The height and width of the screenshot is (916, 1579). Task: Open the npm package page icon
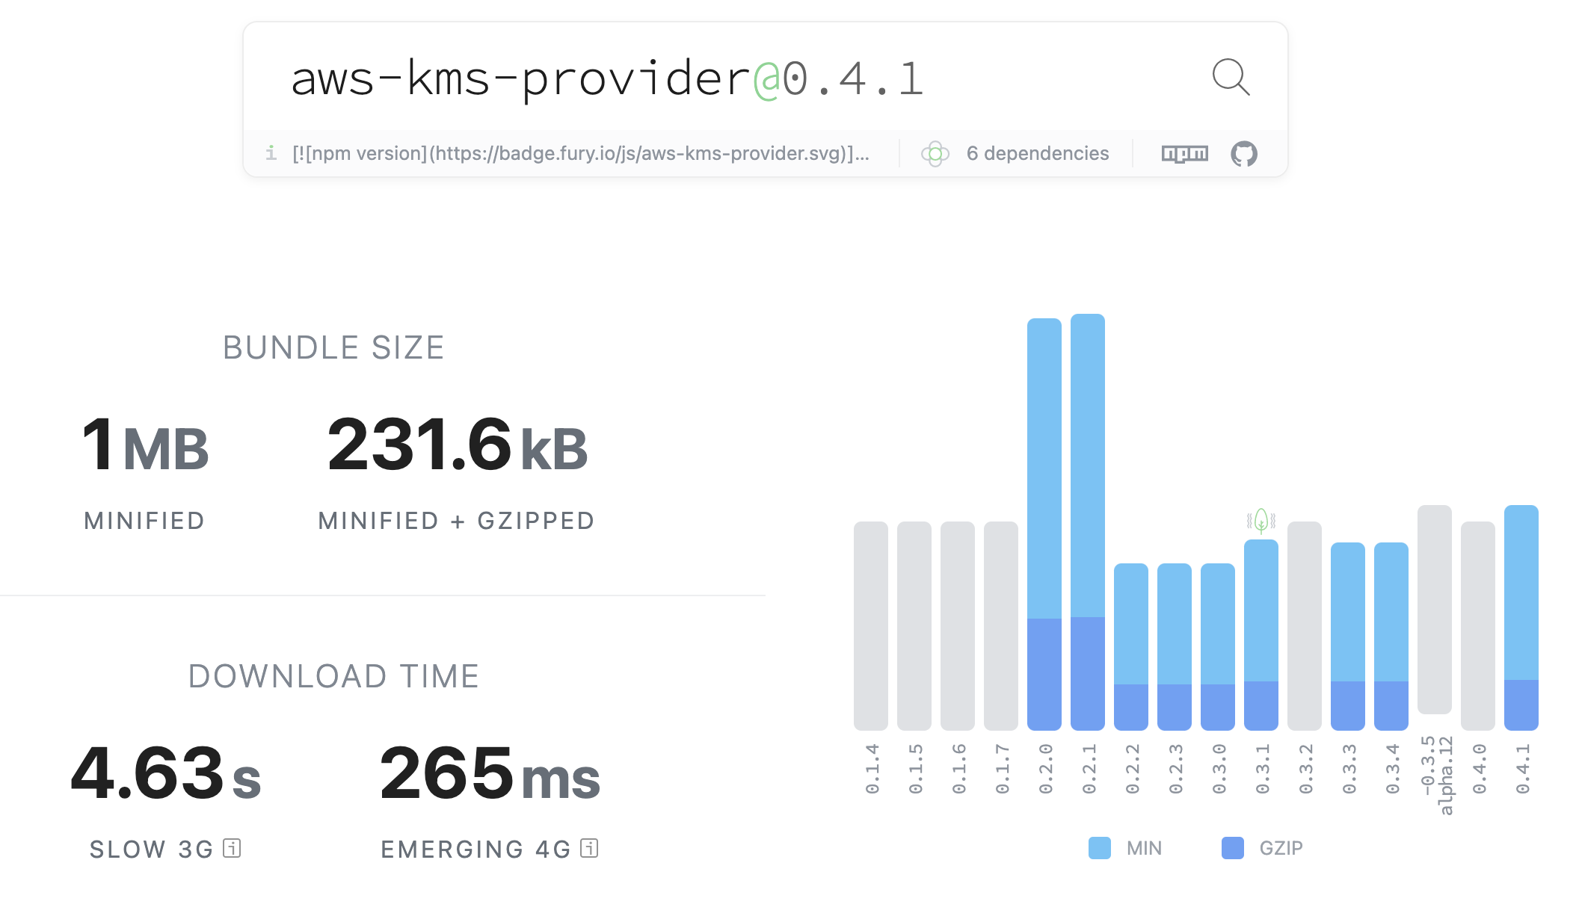(1184, 154)
